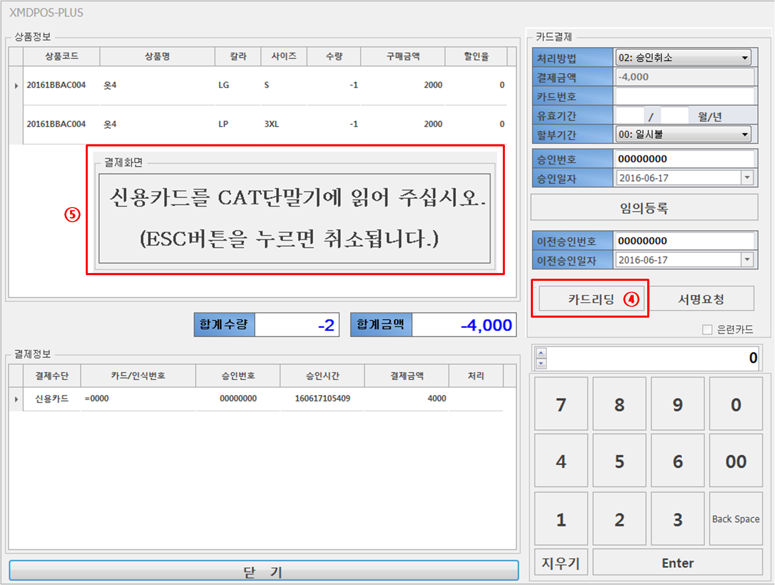Viewport: 775px width, 585px height.
Task: Click the up arrow of keypad display spinner
Action: (541, 353)
